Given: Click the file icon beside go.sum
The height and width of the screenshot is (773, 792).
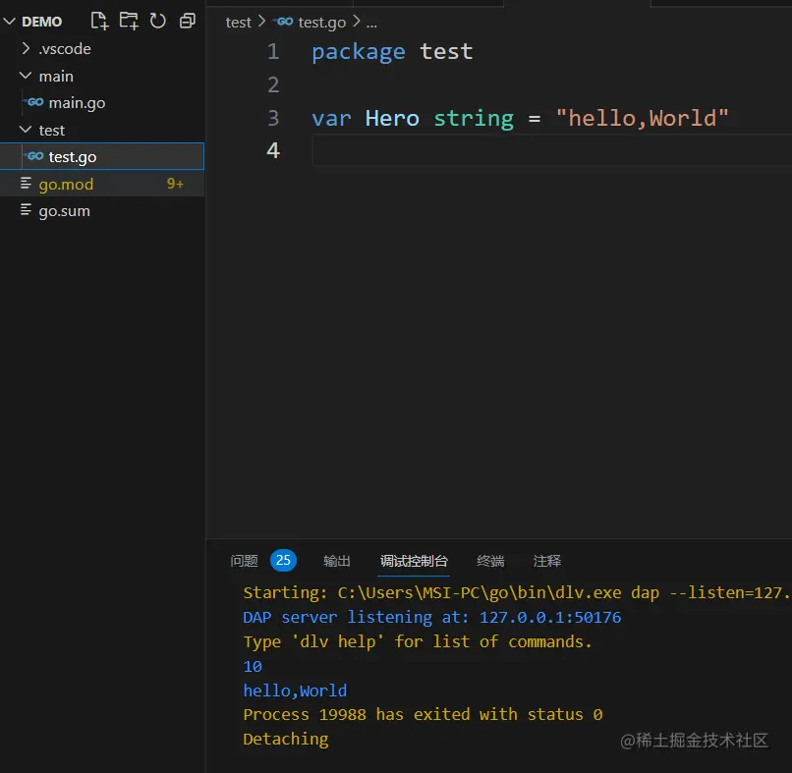Looking at the screenshot, I should tap(26, 210).
